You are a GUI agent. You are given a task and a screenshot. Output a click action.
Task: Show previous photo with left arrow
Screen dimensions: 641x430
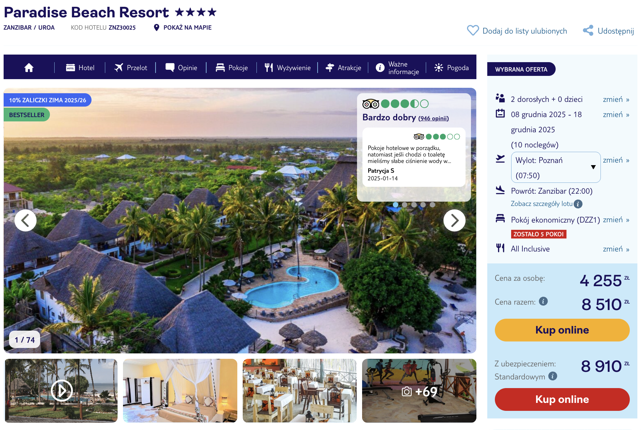25,220
